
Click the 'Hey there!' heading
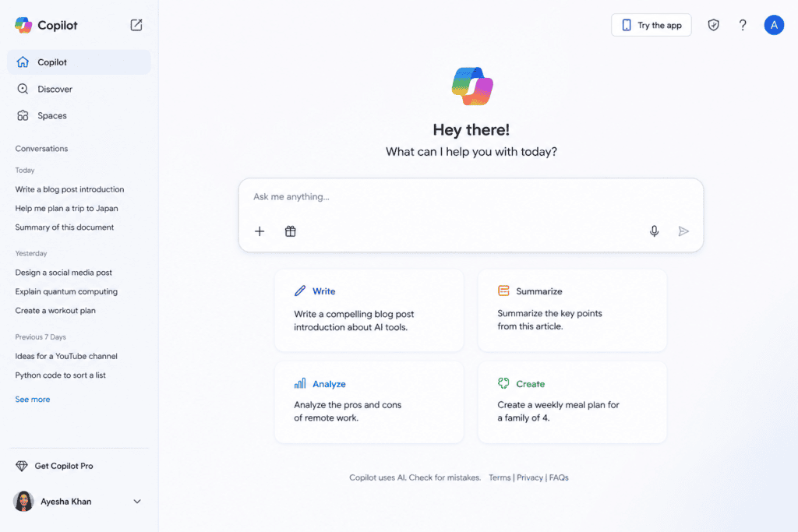pos(471,130)
